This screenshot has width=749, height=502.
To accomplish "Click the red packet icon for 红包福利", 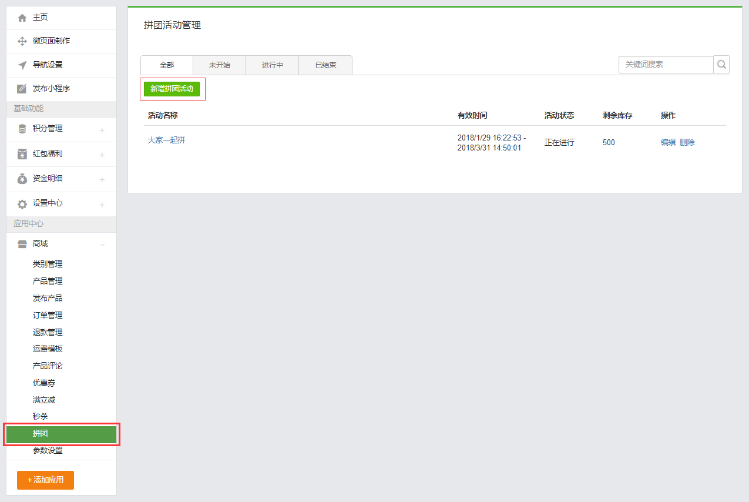I will pos(22,154).
